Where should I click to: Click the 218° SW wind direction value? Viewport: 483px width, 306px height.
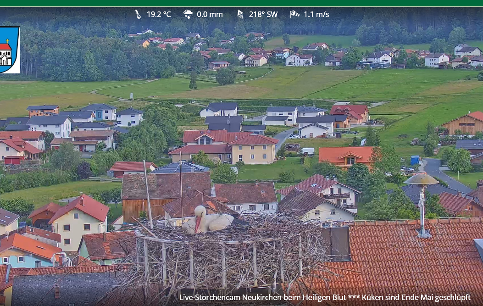pos(263,15)
